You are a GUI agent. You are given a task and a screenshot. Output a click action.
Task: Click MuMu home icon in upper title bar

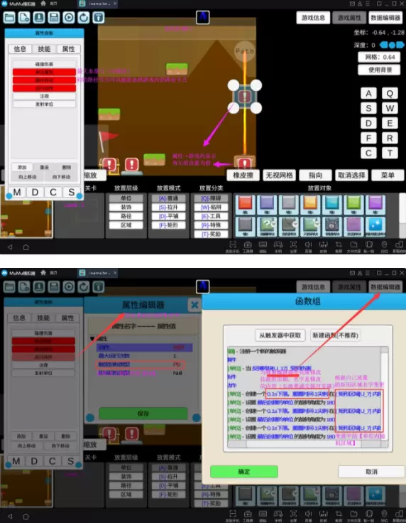(43, 4)
